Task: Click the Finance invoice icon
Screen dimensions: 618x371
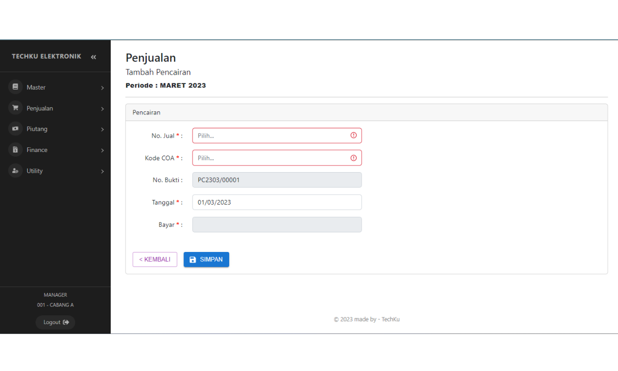Action: coord(15,150)
